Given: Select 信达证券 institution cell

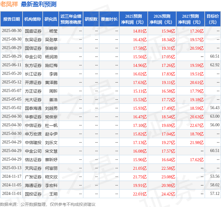Looking at the screenshot, I should click(x=33, y=160).
